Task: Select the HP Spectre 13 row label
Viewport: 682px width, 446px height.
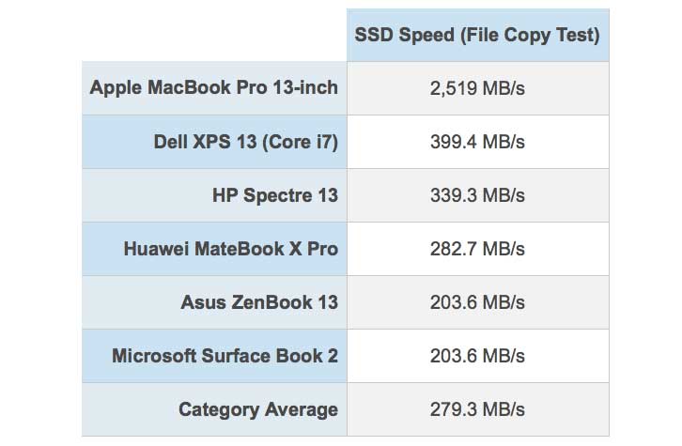Action: [275, 195]
